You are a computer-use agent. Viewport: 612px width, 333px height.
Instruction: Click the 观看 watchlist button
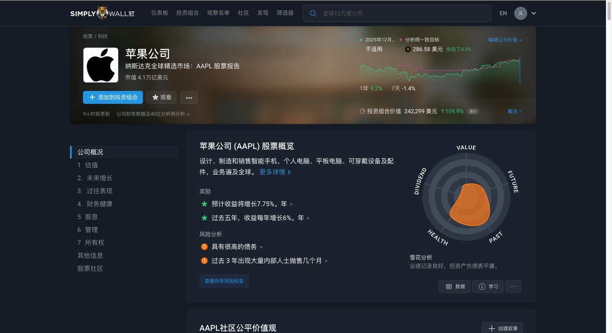click(x=162, y=97)
